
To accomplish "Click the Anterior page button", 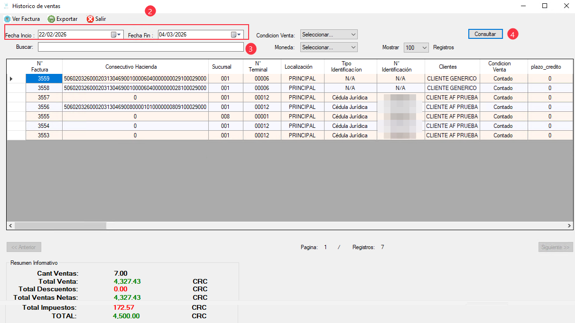I will (x=24, y=247).
